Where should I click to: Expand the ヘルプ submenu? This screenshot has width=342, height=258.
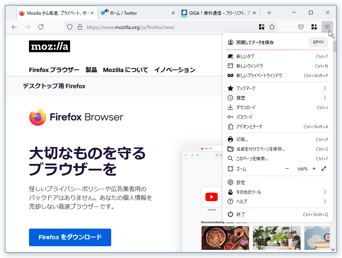coord(278,201)
